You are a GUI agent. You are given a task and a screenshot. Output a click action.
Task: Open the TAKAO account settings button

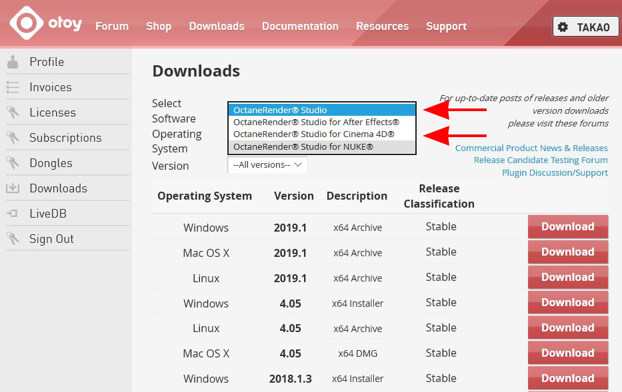[585, 27]
